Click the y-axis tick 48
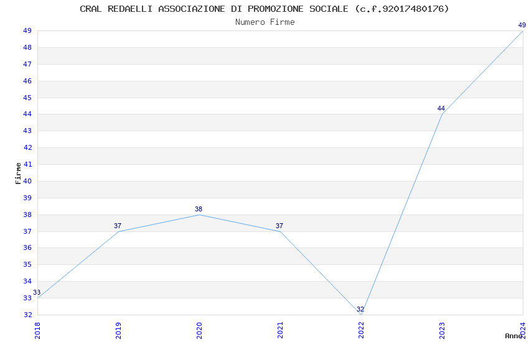529x342 pixels. [x=27, y=47]
